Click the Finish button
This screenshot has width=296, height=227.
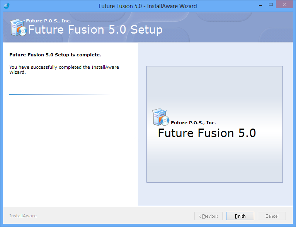(240, 216)
